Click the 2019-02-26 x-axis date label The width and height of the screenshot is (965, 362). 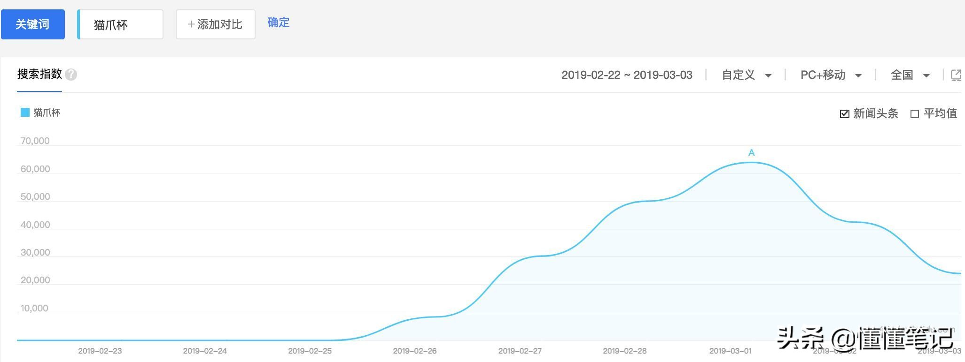click(x=414, y=351)
